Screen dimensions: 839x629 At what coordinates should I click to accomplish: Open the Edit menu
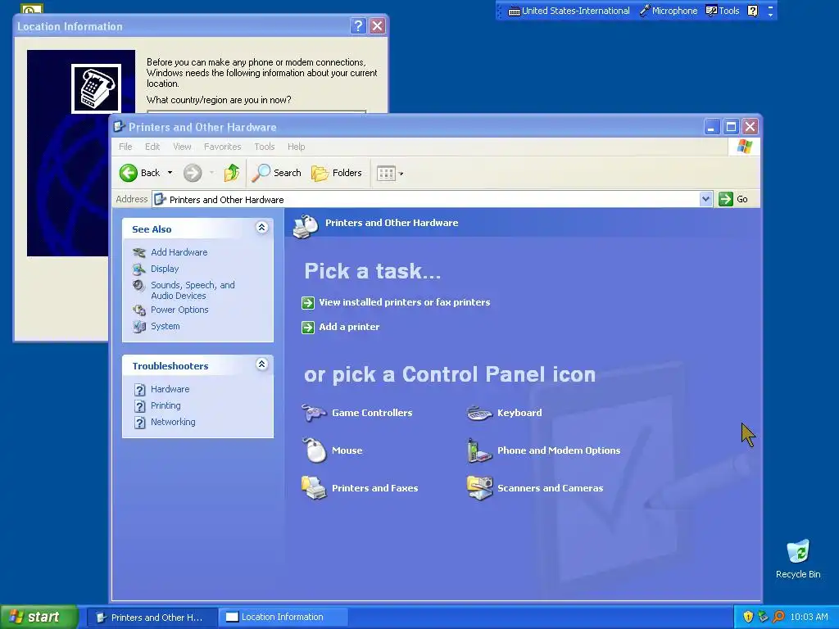152,147
